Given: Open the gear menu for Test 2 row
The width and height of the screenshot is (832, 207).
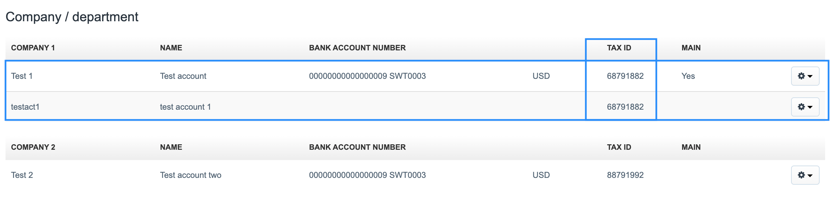Looking at the screenshot, I should (805, 175).
